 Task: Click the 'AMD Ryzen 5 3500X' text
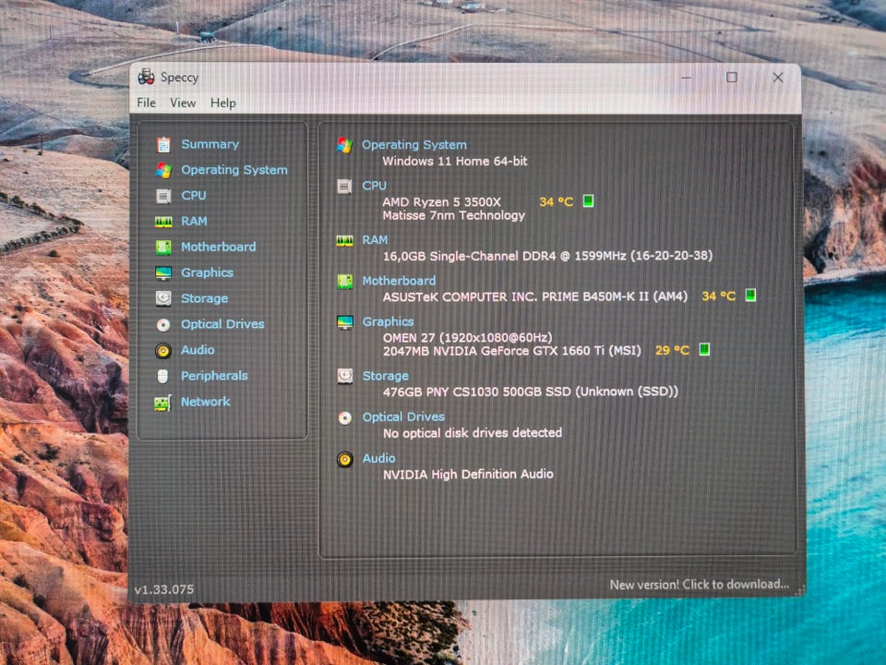441,202
